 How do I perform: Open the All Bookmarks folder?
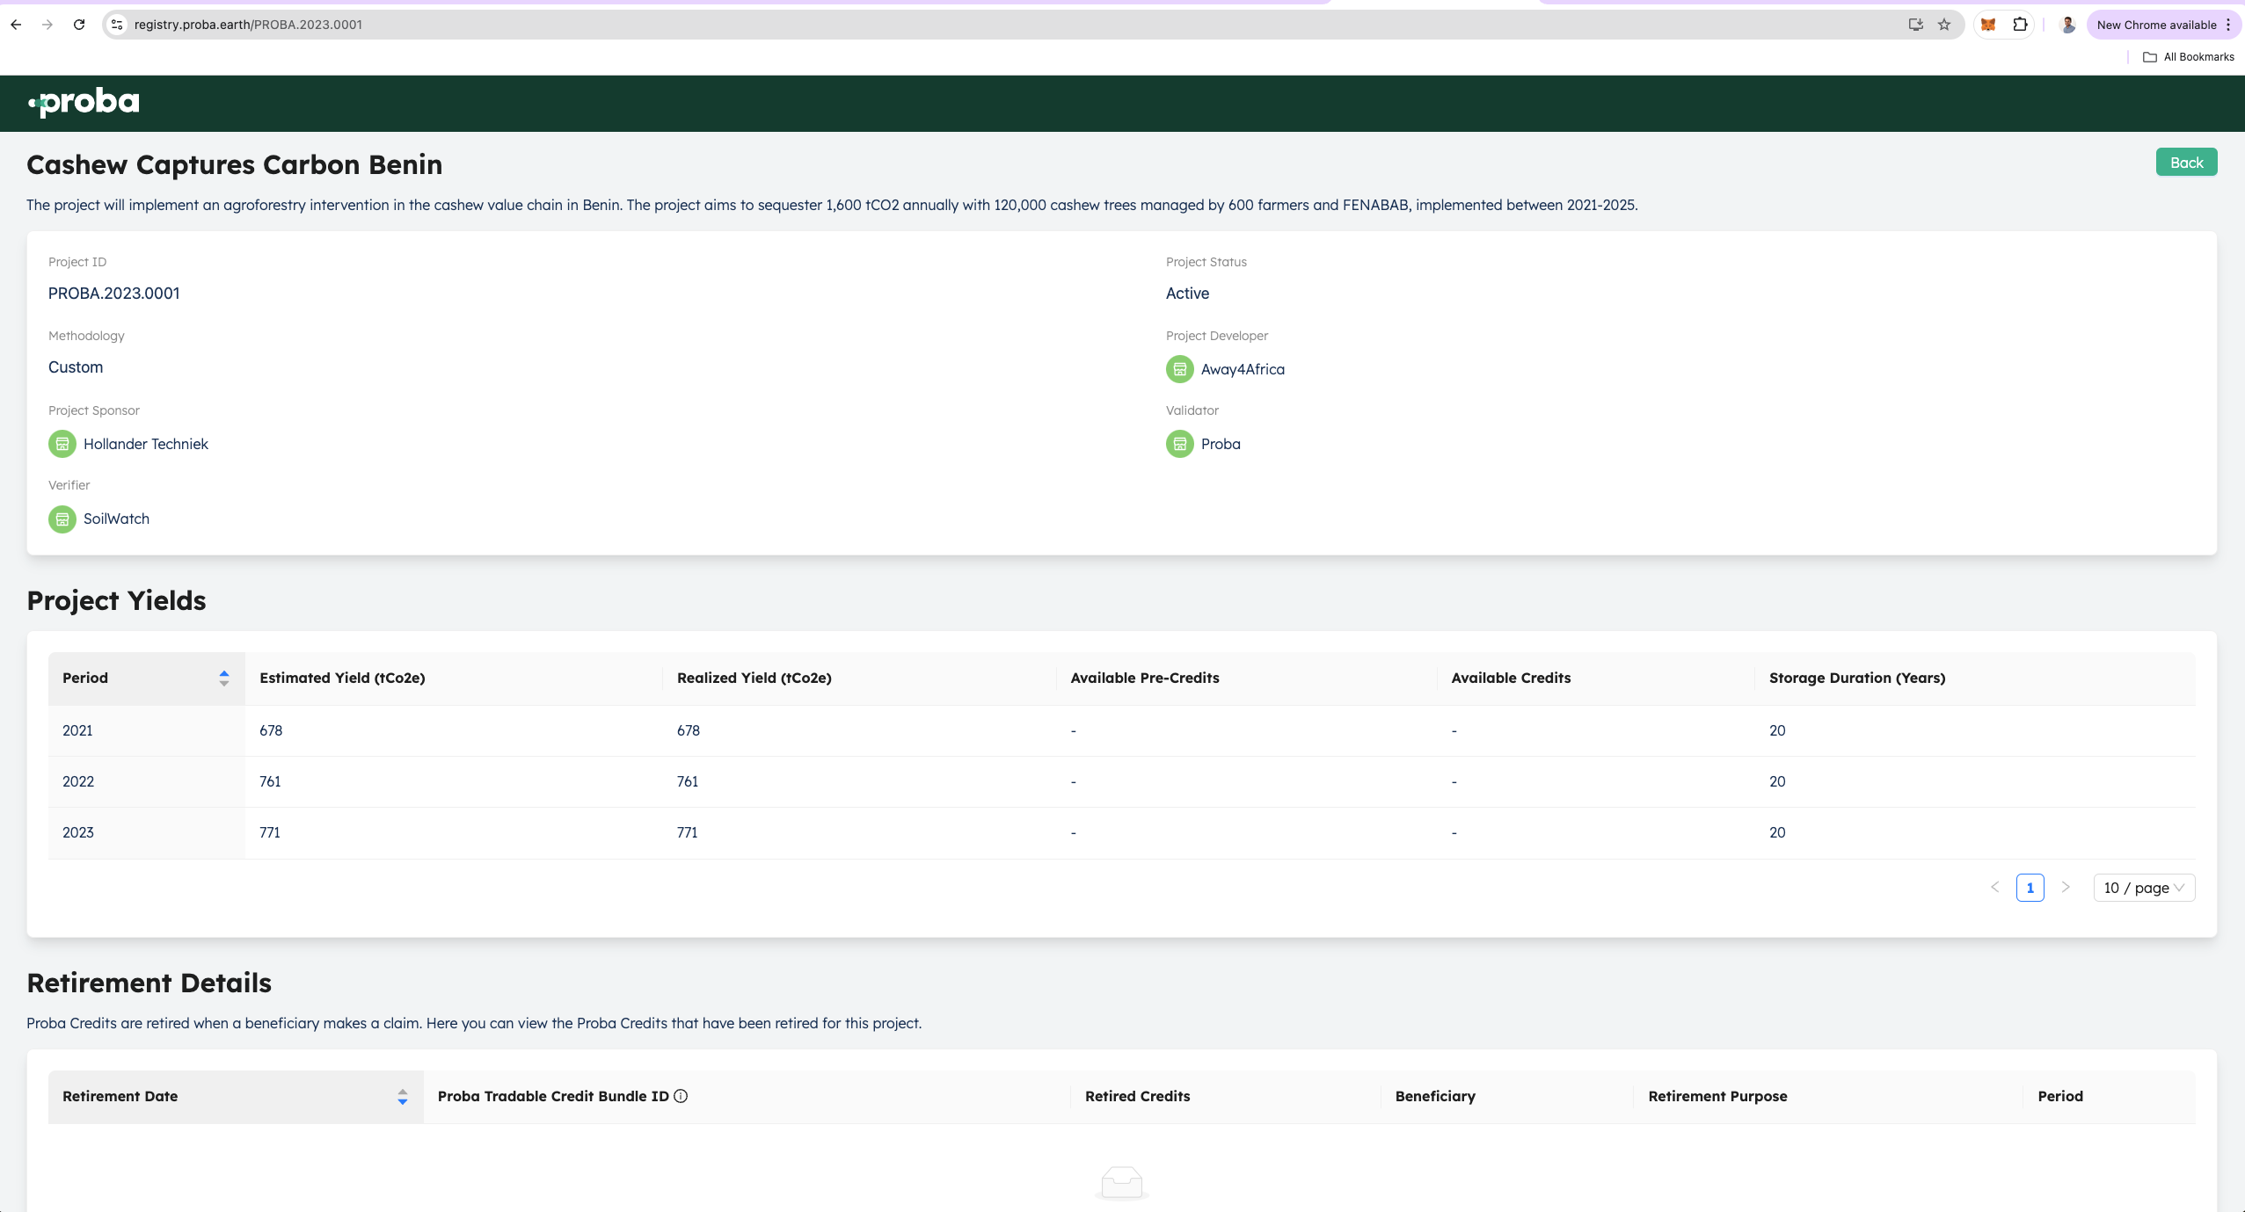(x=2188, y=57)
